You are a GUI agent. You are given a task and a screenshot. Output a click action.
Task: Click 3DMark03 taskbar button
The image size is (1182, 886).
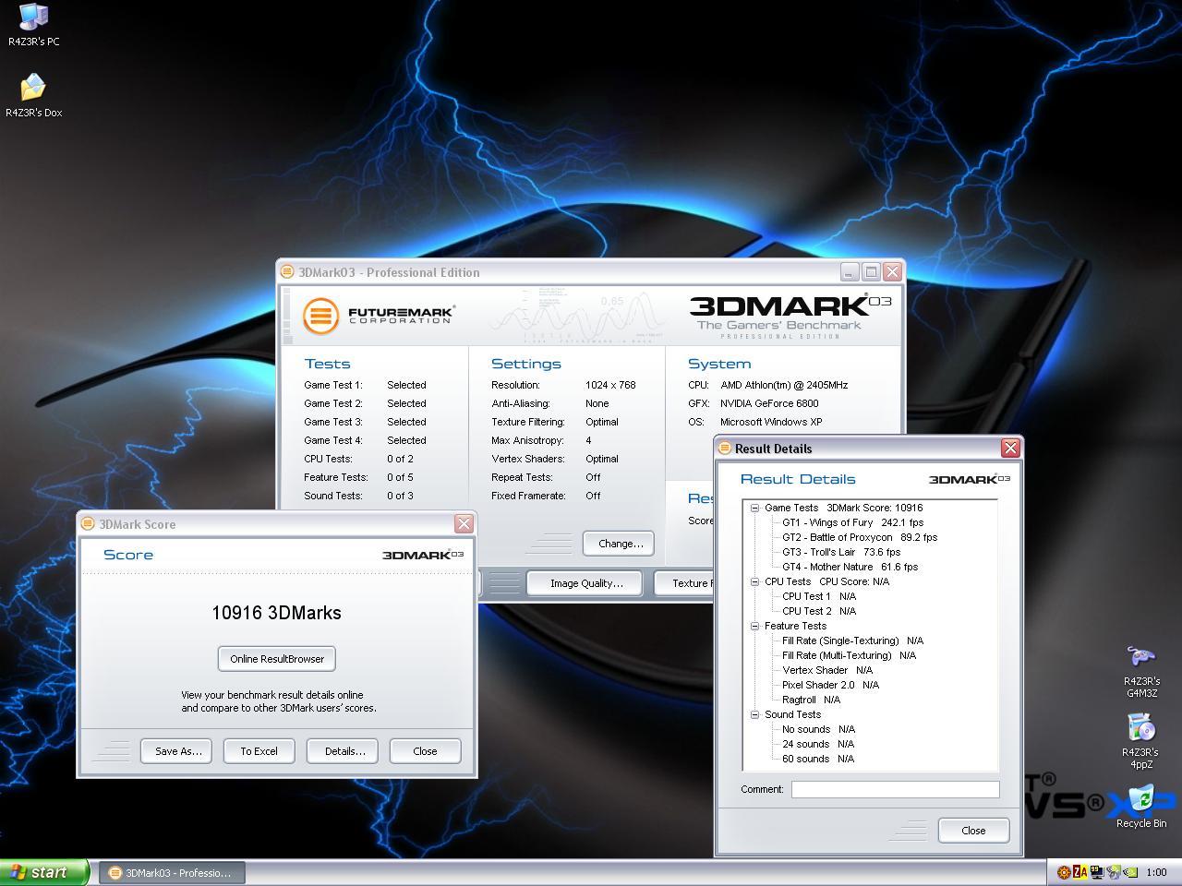pyautogui.click(x=170, y=872)
